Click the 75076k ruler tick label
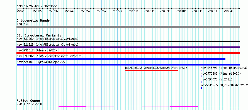The width and height of the screenshot is (248, 110). [101, 11]
